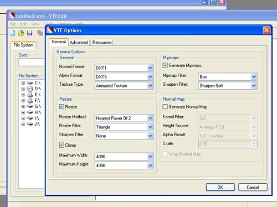Expand the D:\ drive tree node

click(x=23, y=89)
